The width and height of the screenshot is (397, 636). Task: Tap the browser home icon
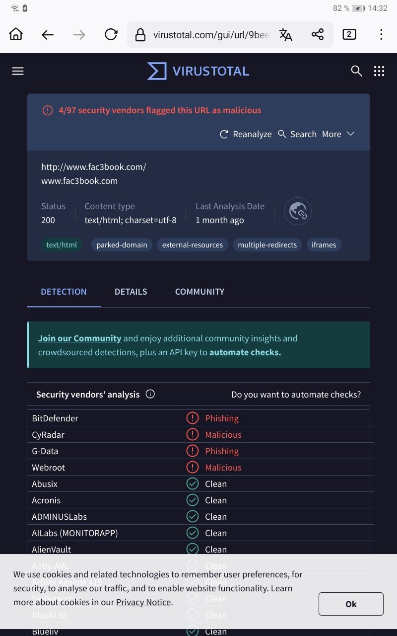[16, 34]
